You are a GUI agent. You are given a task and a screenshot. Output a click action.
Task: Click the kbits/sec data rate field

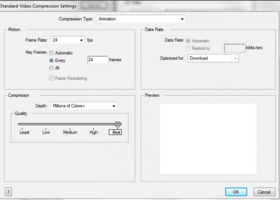[234, 48]
